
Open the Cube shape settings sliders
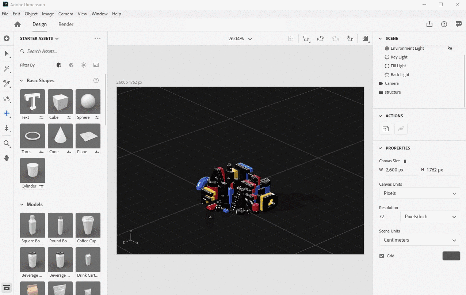(69, 117)
